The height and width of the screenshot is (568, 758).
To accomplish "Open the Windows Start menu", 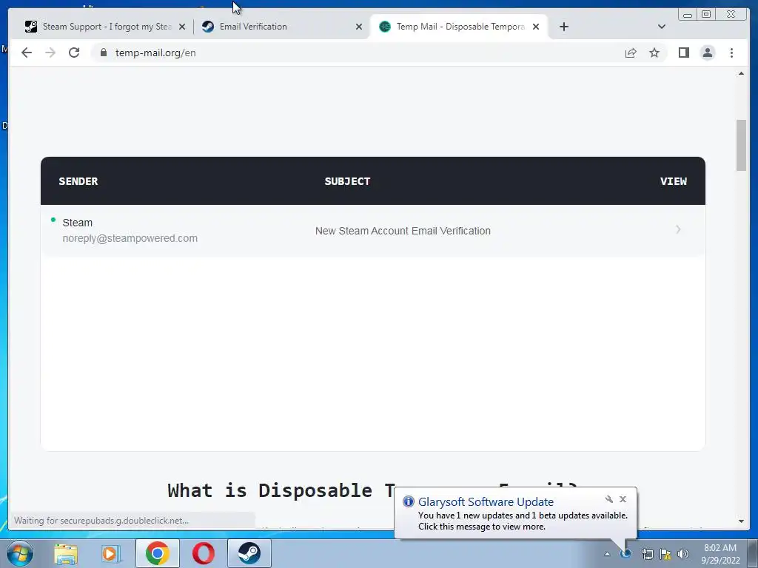I will click(20, 554).
